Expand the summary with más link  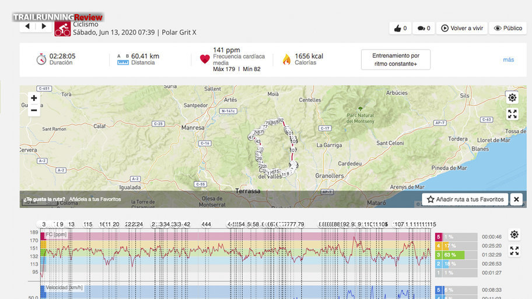[x=508, y=59]
